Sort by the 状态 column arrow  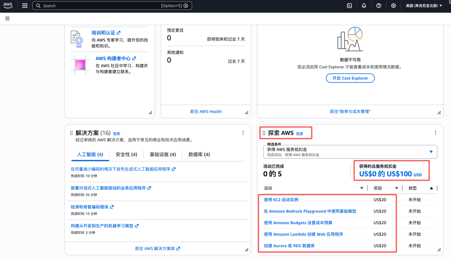click(431, 188)
